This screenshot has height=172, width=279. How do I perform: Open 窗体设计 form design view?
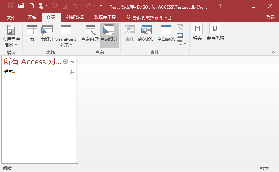click(x=147, y=33)
